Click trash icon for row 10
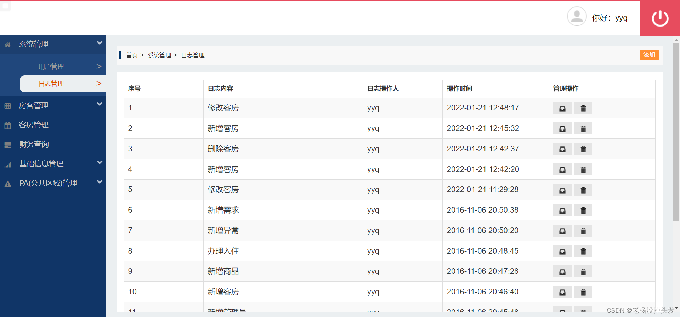680x317 pixels. coord(583,292)
